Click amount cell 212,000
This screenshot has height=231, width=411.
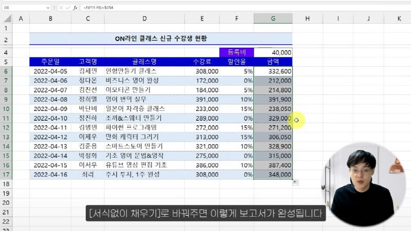[x=273, y=81]
